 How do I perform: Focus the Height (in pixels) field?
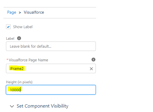tap(51, 90)
